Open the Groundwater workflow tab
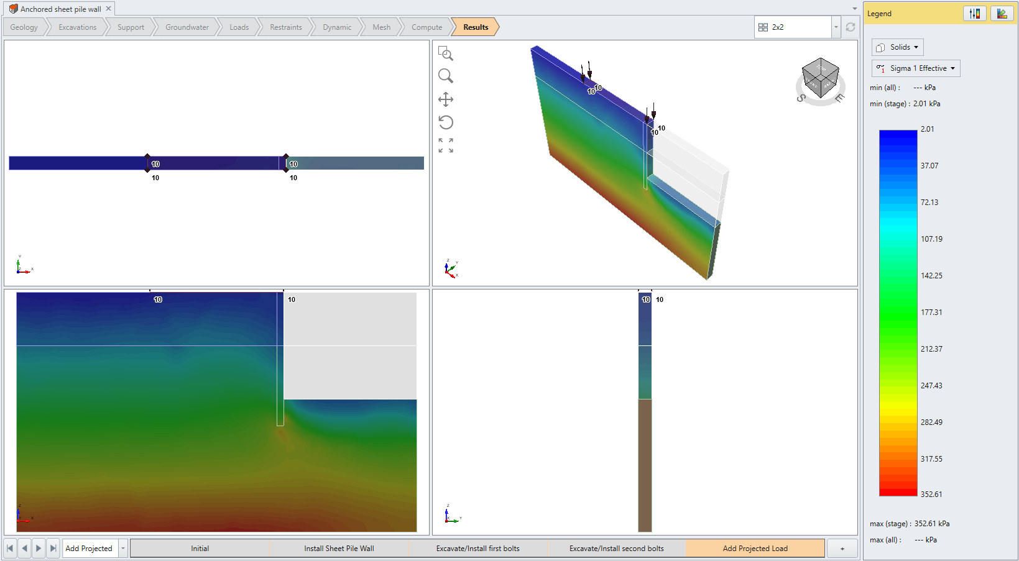The image size is (1019, 561). point(187,27)
